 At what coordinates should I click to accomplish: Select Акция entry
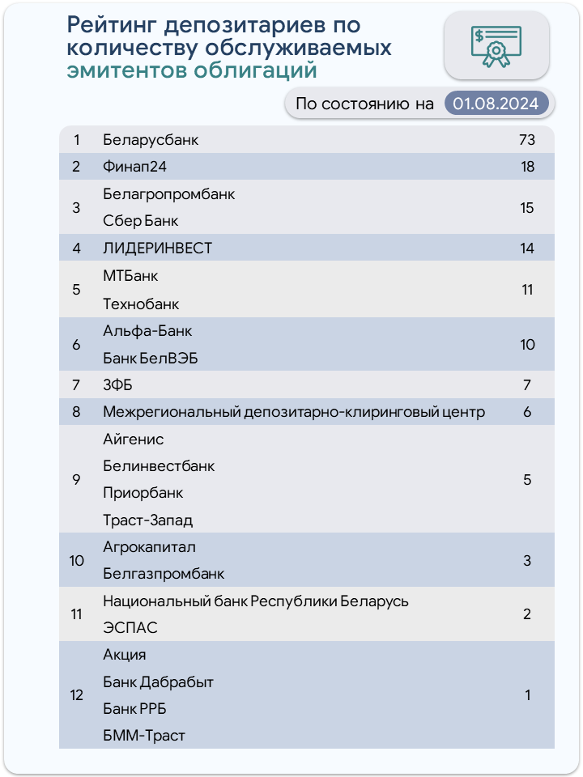coord(125,655)
